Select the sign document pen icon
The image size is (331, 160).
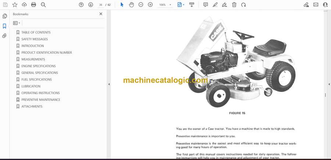click(x=225, y=5)
